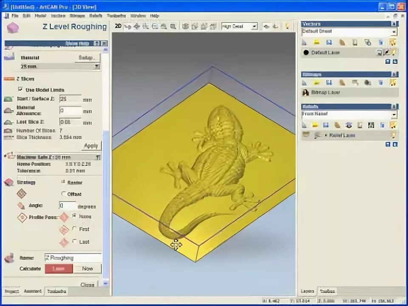Open the High Detail dropdown in view toolbar
This screenshot has width=408, height=306.
pos(255,26)
